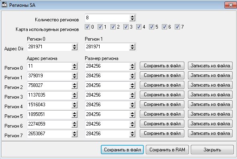Click the Закрыть button
Viewport: 237px width, 159px height.
pyautogui.click(x=212, y=150)
